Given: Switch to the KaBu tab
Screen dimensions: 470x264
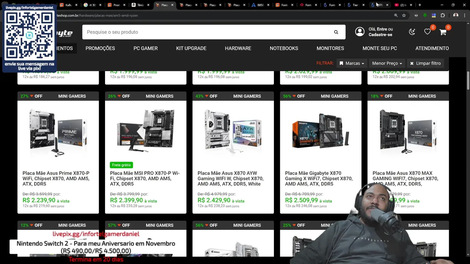Looking at the screenshot, I should click(x=68, y=5).
